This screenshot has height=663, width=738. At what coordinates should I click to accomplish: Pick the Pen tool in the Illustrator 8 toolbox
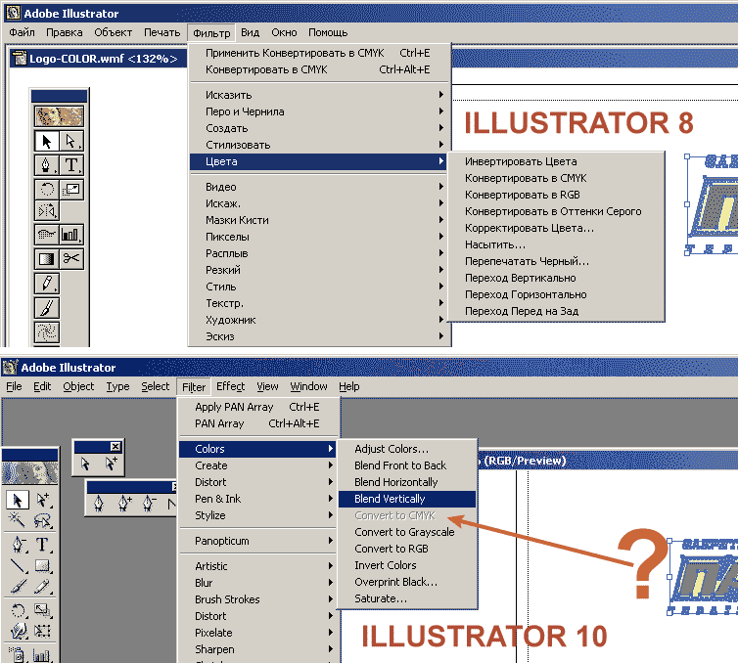[47, 165]
